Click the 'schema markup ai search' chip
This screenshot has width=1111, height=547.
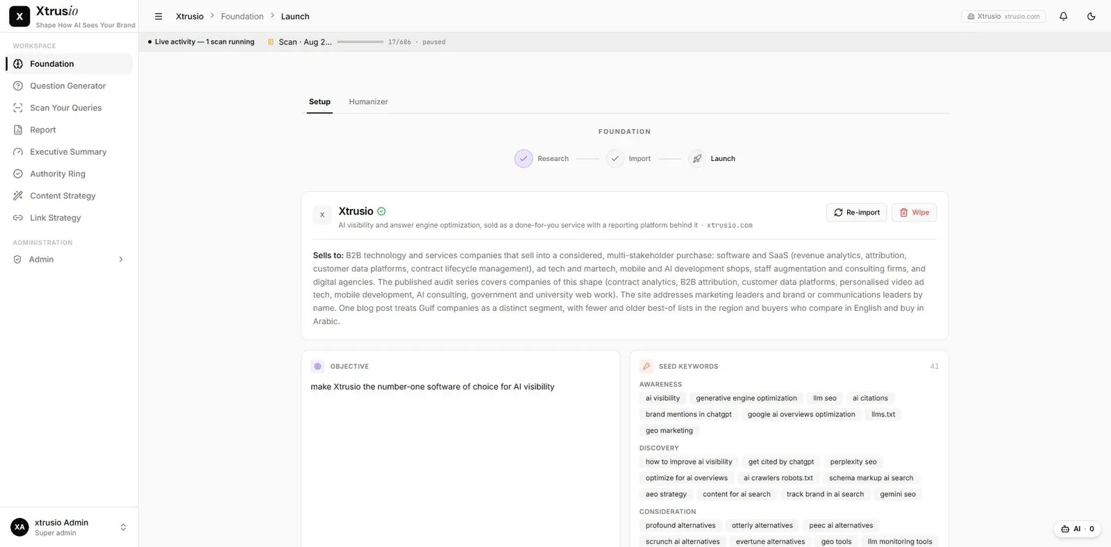871,478
